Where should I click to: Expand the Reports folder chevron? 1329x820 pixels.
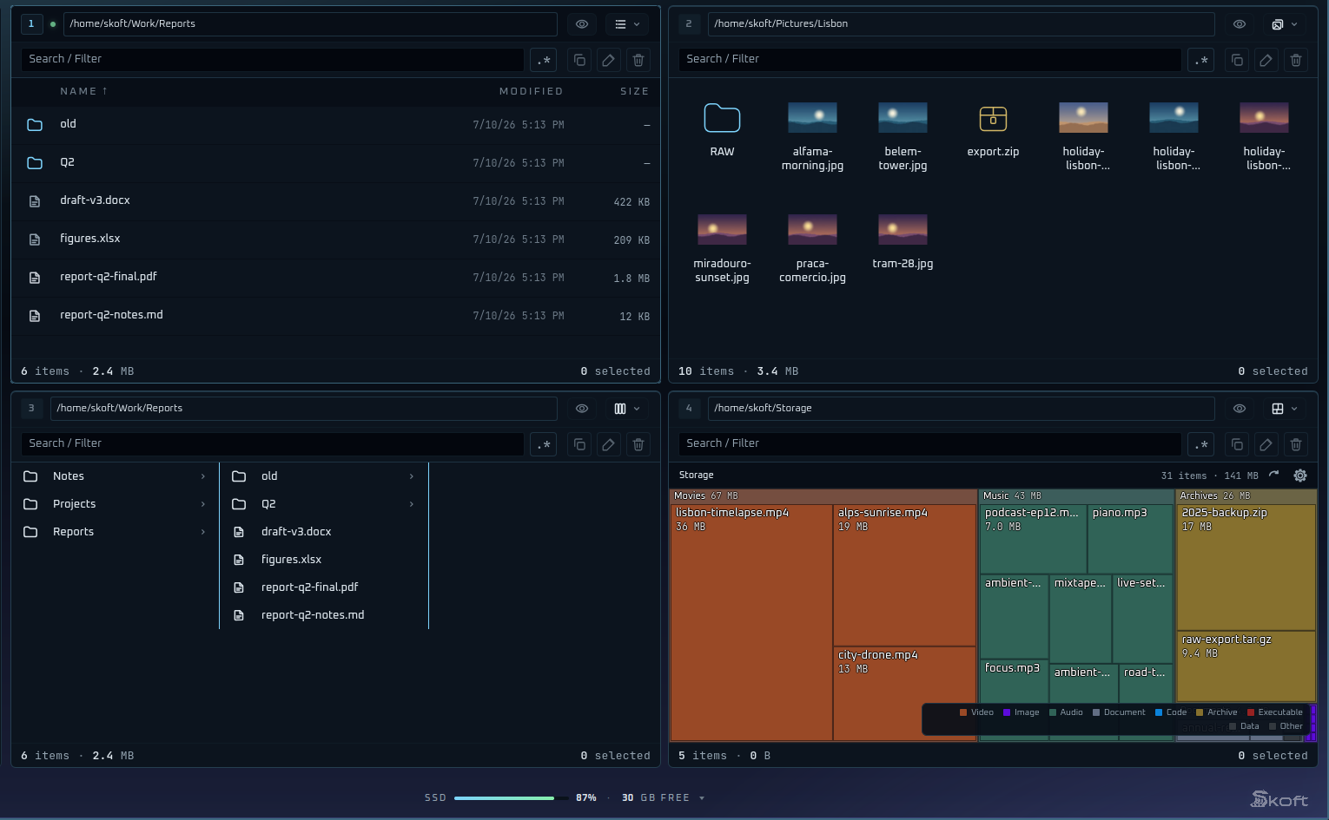tap(203, 532)
